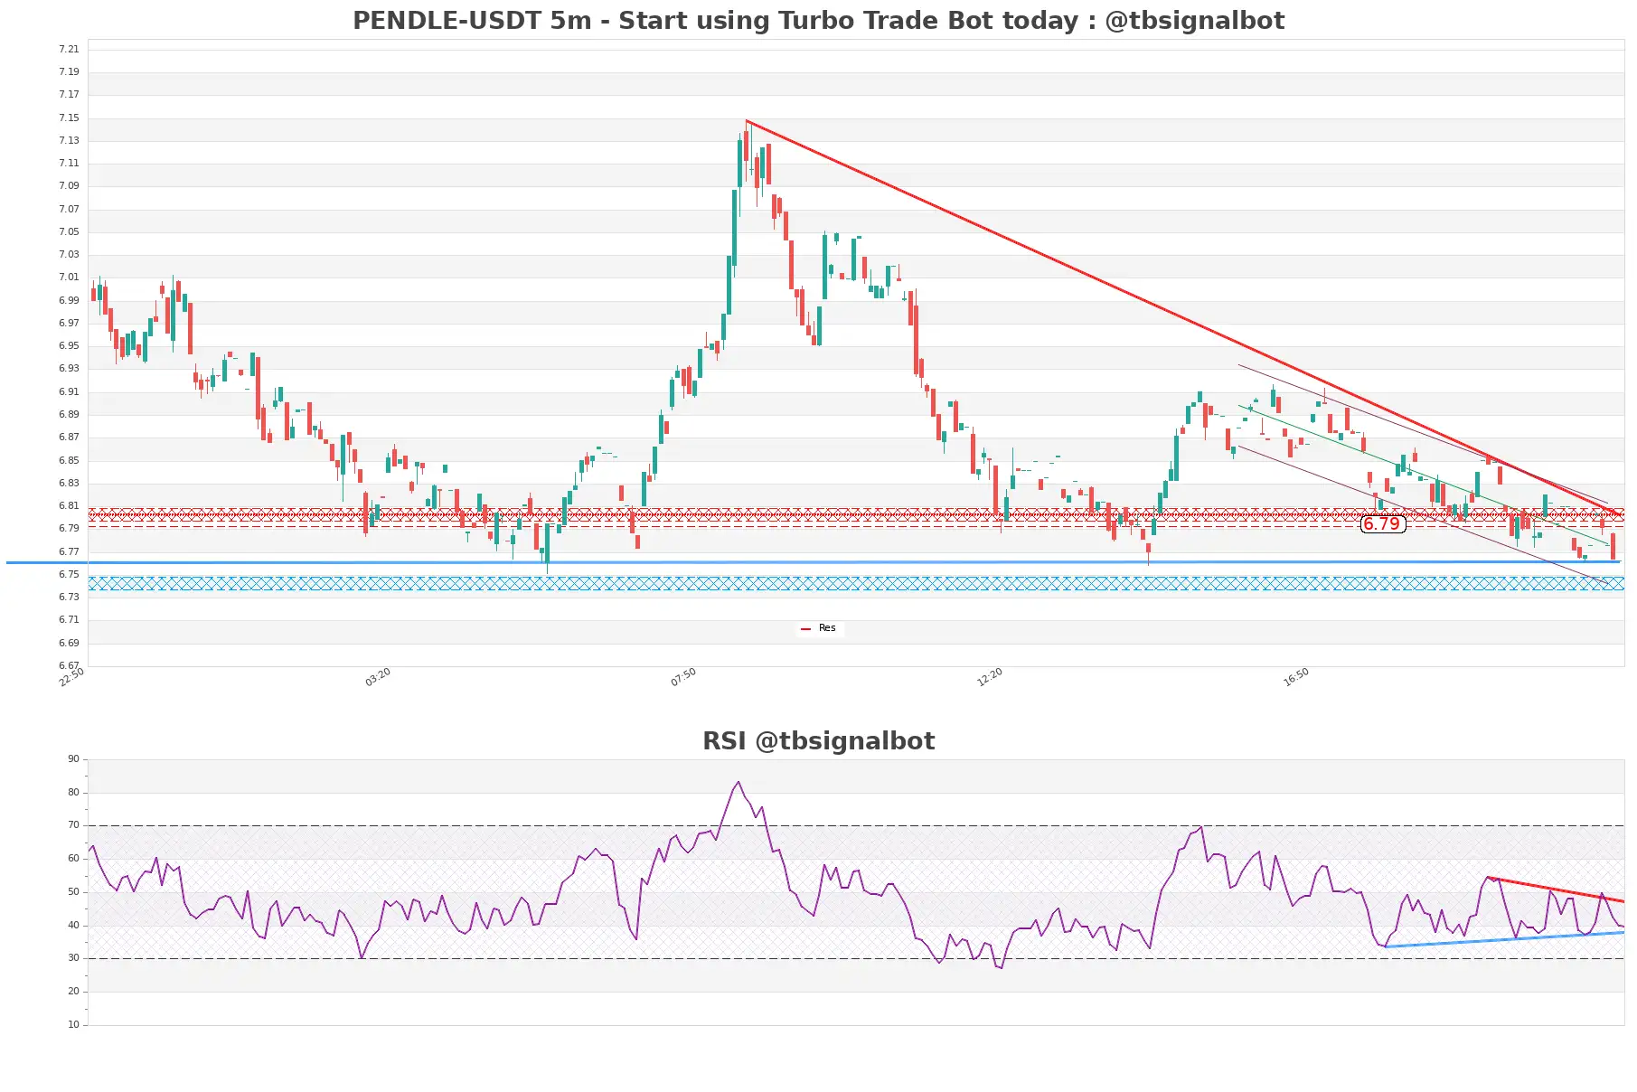Click the 7.15 price axis label
Image resolution: width=1637 pixels, height=1092 pixels.
click(69, 118)
